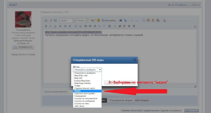Viewport: 211px width, 113px height.
Task: Choose Пожалуйста, выберите placeholder option in list
Action: [87, 73]
